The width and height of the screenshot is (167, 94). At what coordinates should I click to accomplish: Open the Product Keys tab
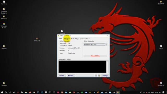[x=75, y=39]
